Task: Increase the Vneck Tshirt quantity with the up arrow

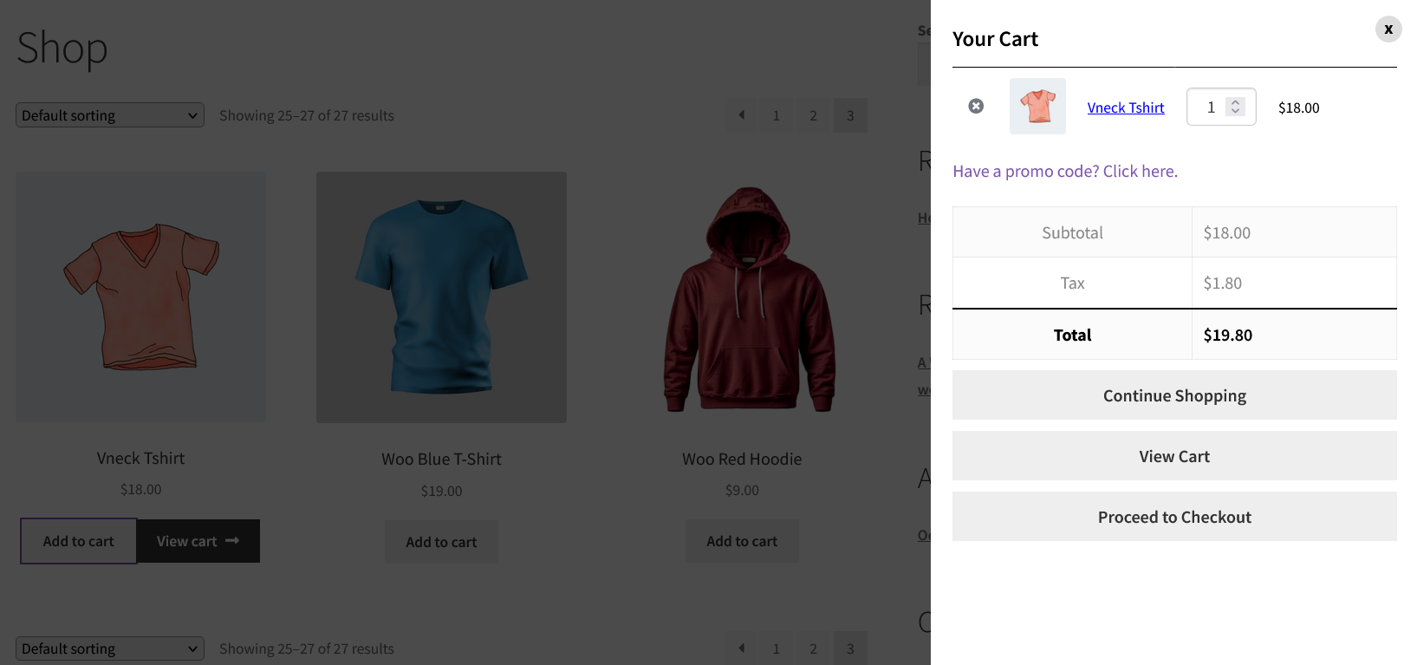Action: 1235,101
